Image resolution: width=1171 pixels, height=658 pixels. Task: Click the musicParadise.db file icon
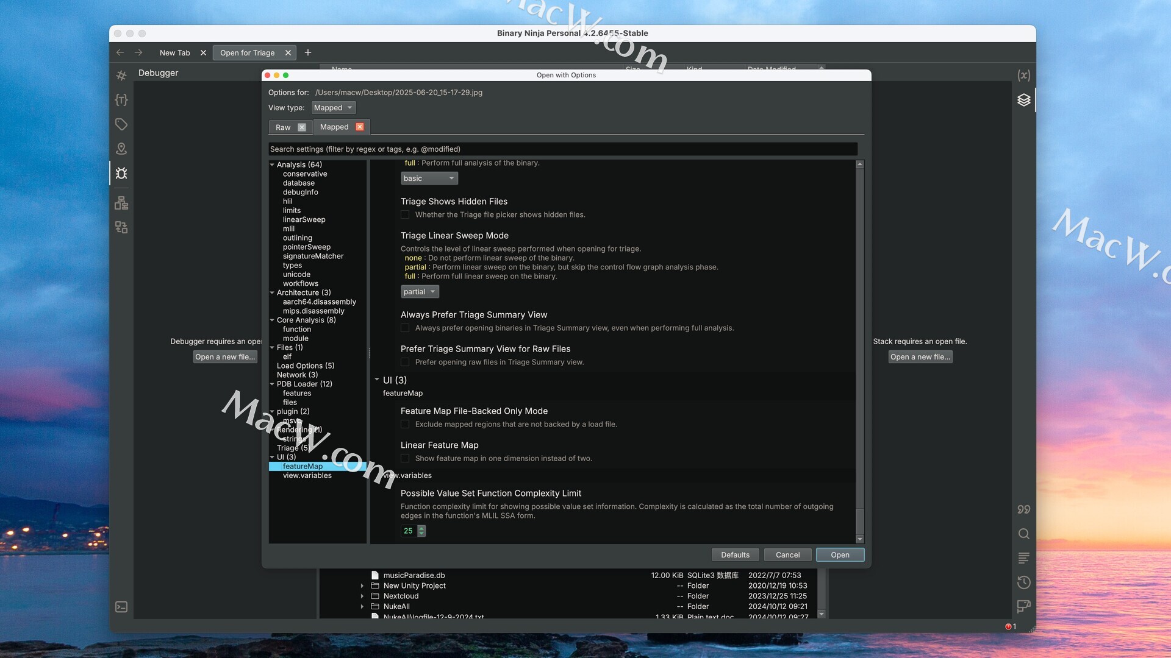pyautogui.click(x=375, y=575)
